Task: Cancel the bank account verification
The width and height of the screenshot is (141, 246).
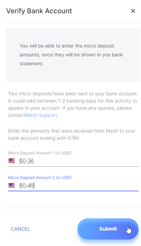Action: (x=20, y=229)
